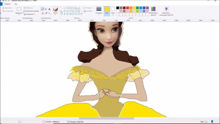Select the Fill with color bucket tool

(x=46, y=9)
